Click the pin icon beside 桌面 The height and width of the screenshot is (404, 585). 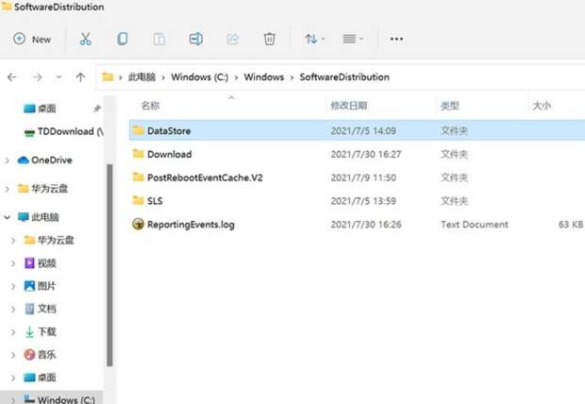coord(97,109)
